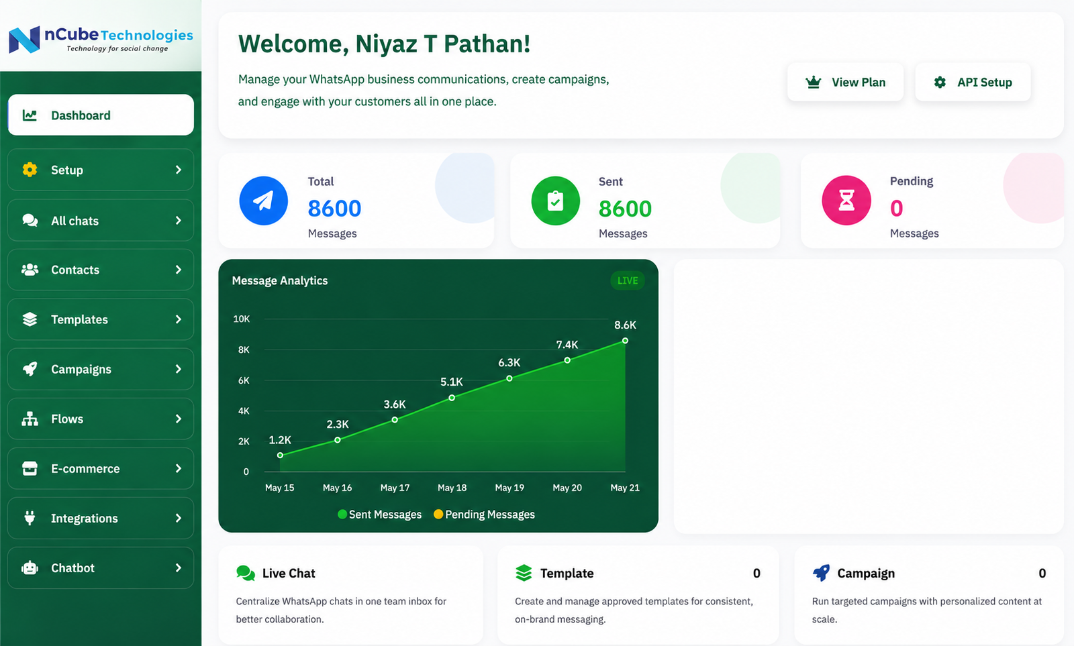The width and height of the screenshot is (1074, 646).
Task: Expand the Flows chevron
Action: click(178, 419)
